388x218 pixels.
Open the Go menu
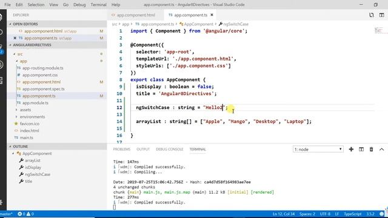tap(65, 5)
